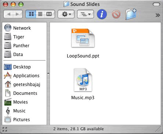The image size is (163, 134).
Task: Click the Applications icon in sidebar
Action: (x=8, y=75)
